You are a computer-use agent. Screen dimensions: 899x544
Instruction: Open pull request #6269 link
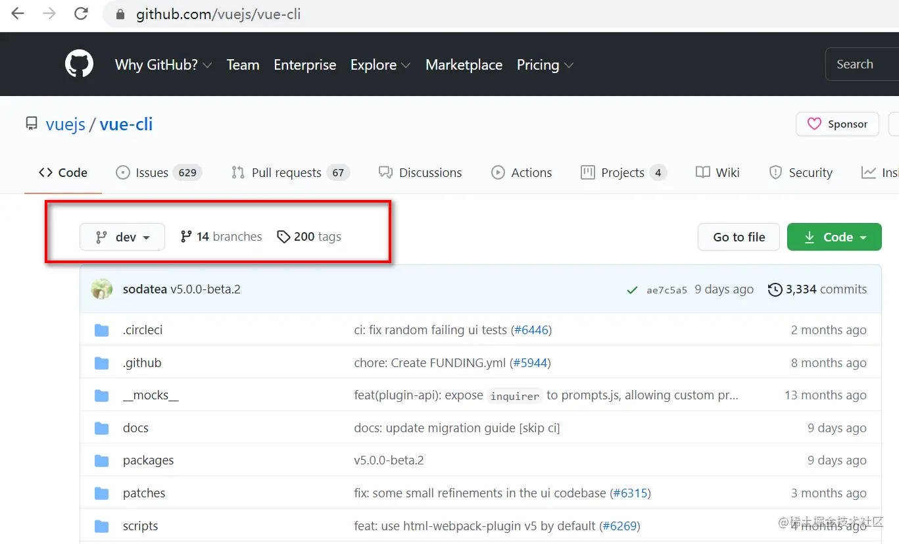[620, 526]
